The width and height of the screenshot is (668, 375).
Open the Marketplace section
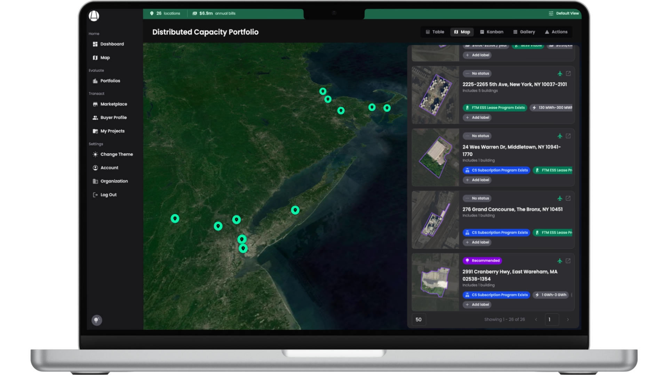110,104
